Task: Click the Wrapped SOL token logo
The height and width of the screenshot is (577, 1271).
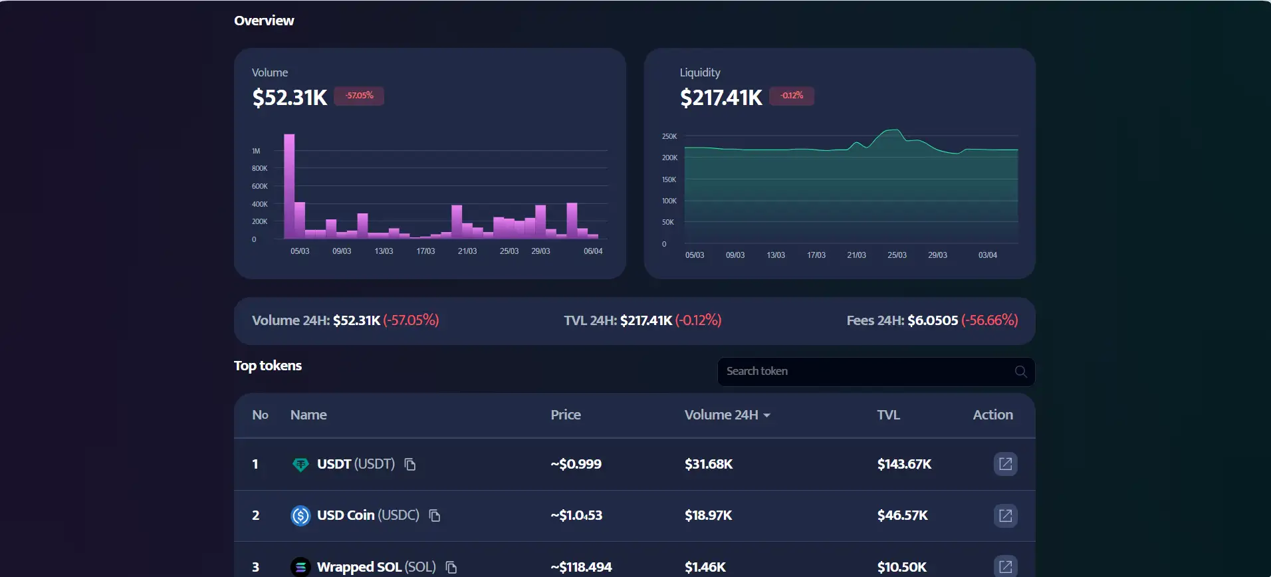Action: click(x=300, y=567)
